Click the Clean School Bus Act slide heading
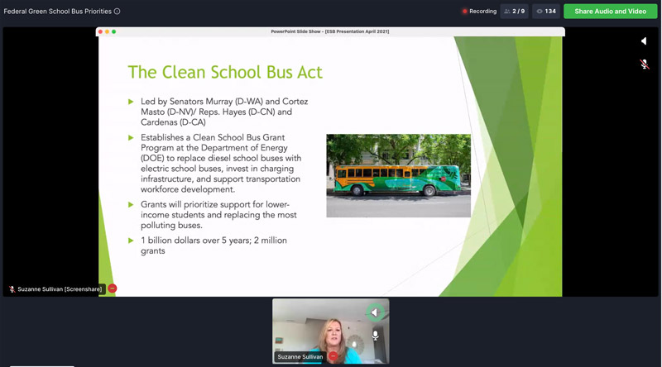Screen dimensions: 662x367 (224, 72)
